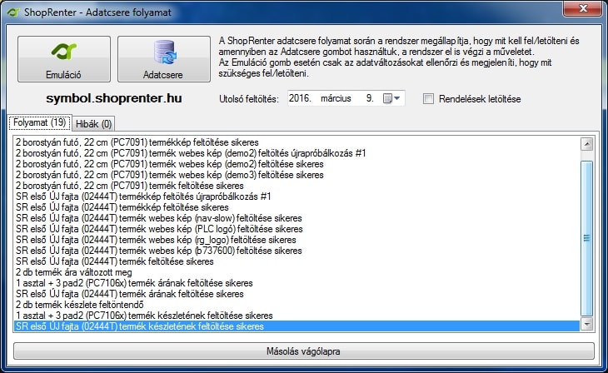Switch to the Folyamat (19) tab
This screenshot has width=608, height=373.
click(x=39, y=122)
